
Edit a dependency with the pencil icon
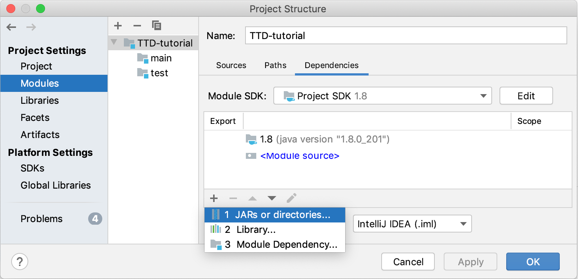tap(292, 198)
